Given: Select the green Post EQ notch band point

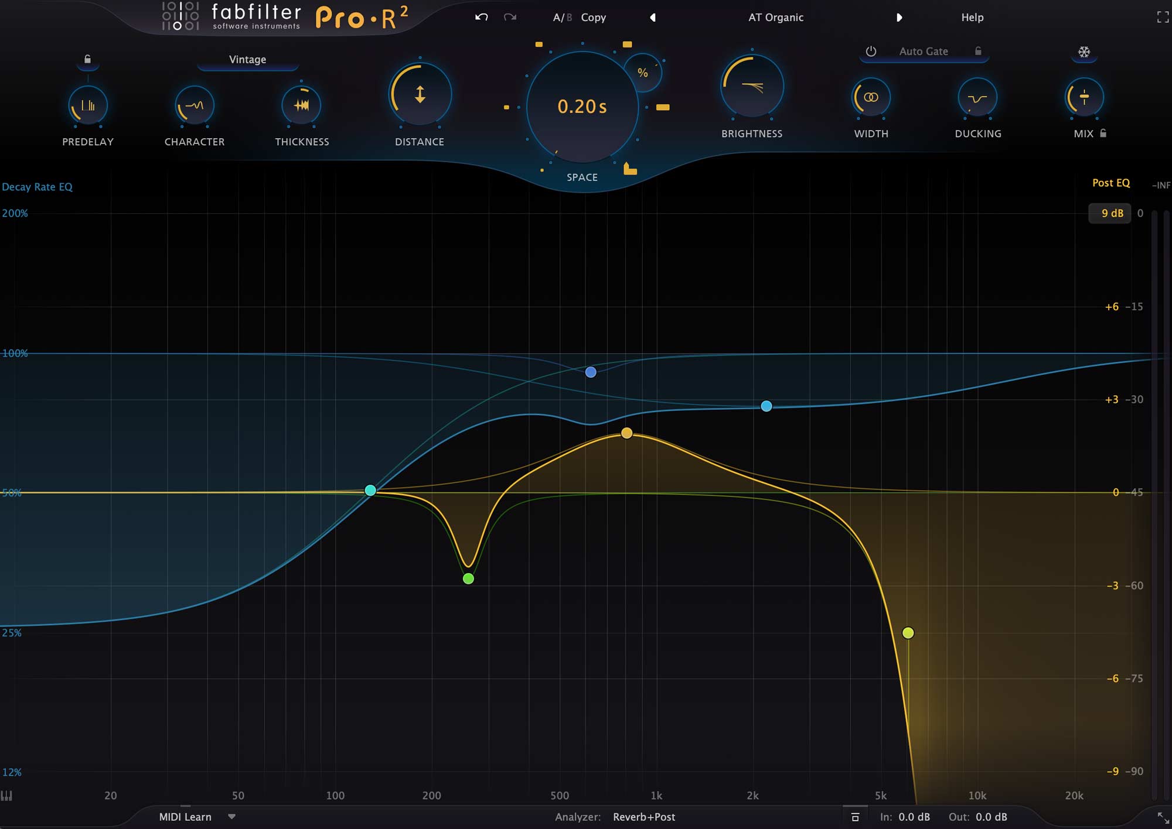Looking at the screenshot, I should pyautogui.click(x=468, y=579).
